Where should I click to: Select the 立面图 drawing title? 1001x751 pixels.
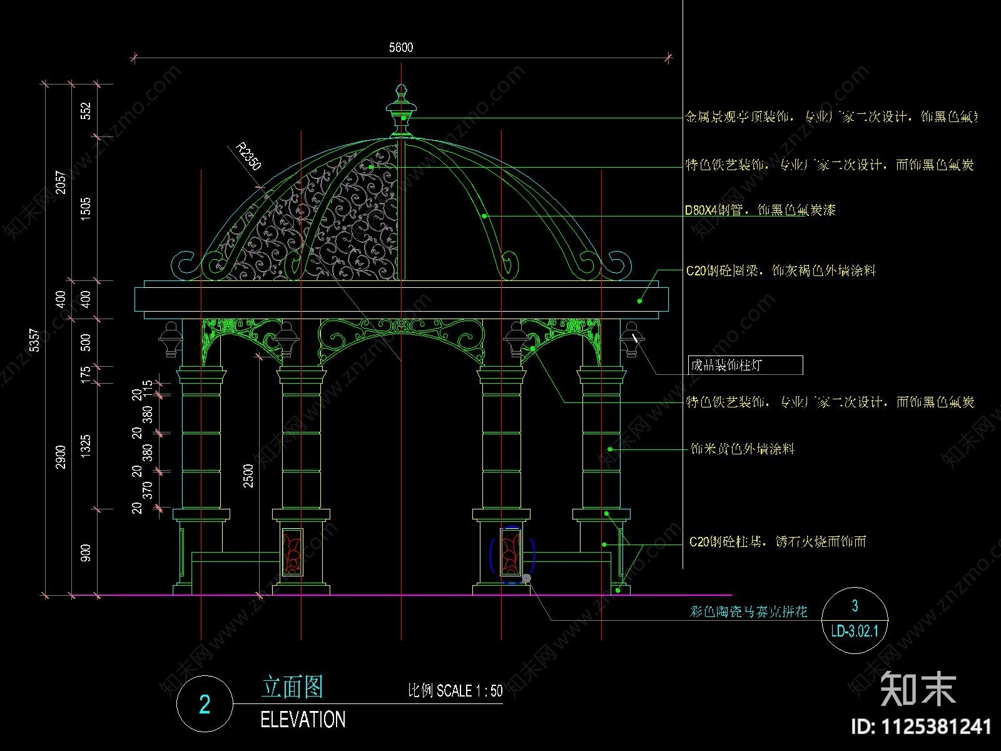(292, 687)
